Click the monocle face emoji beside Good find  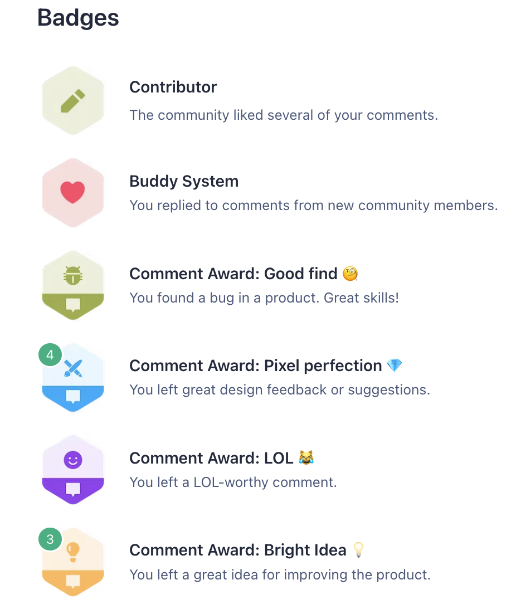tap(351, 274)
